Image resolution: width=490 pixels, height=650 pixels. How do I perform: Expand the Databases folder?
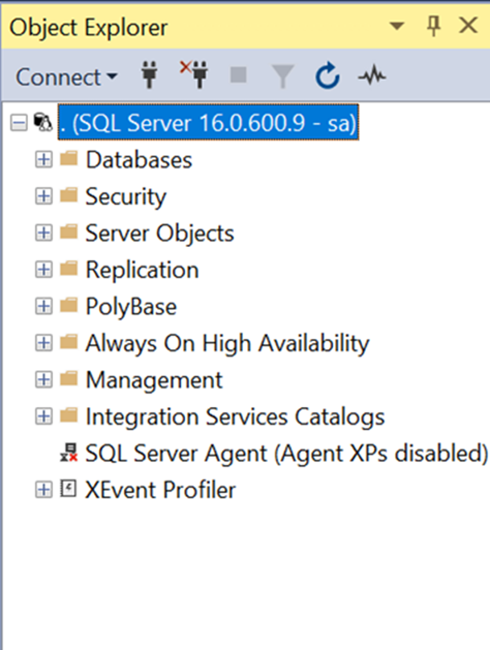(43, 159)
